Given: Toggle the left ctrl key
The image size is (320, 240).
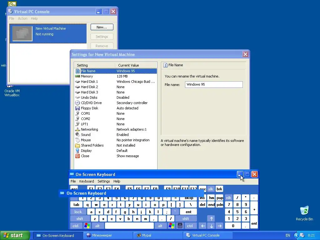Looking at the screenshot, I should click(x=75, y=226).
